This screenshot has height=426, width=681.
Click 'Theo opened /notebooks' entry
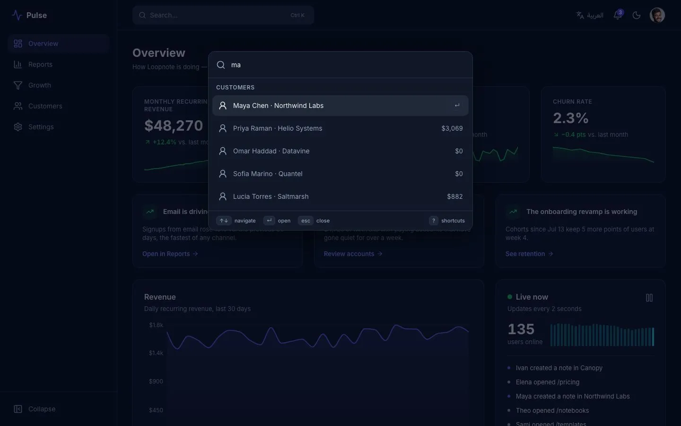552,410
